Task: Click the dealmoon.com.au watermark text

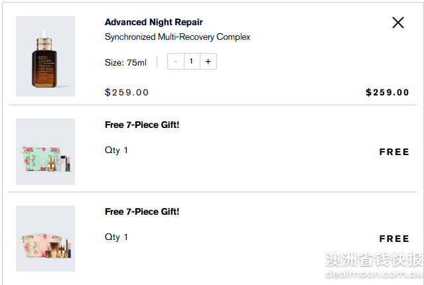Action: point(374,274)
